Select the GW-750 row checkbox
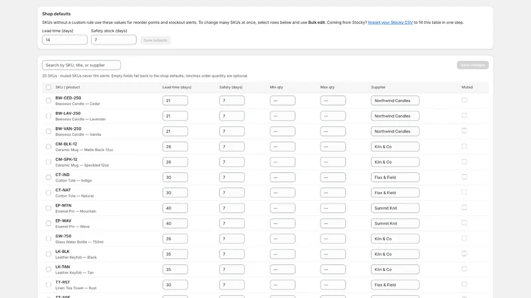 (48, 239)
